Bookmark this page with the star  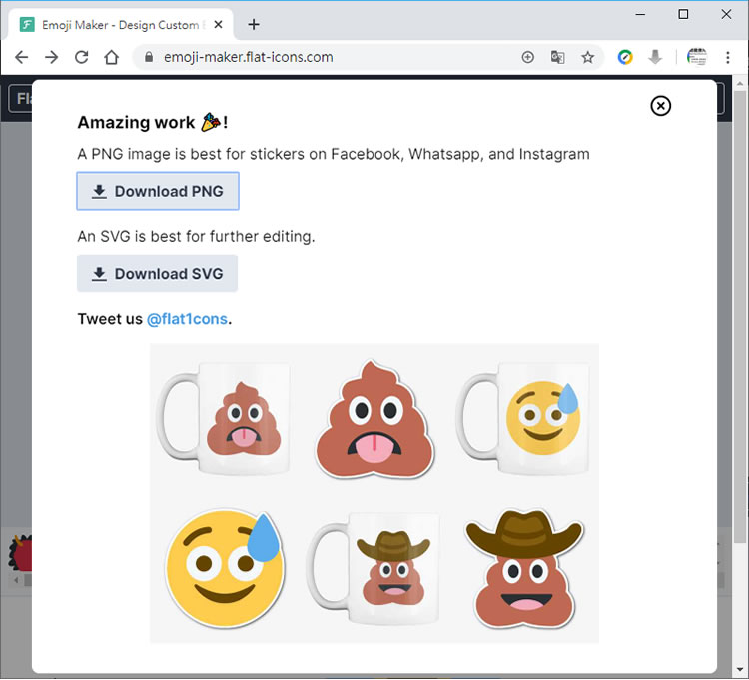point(587,57)
